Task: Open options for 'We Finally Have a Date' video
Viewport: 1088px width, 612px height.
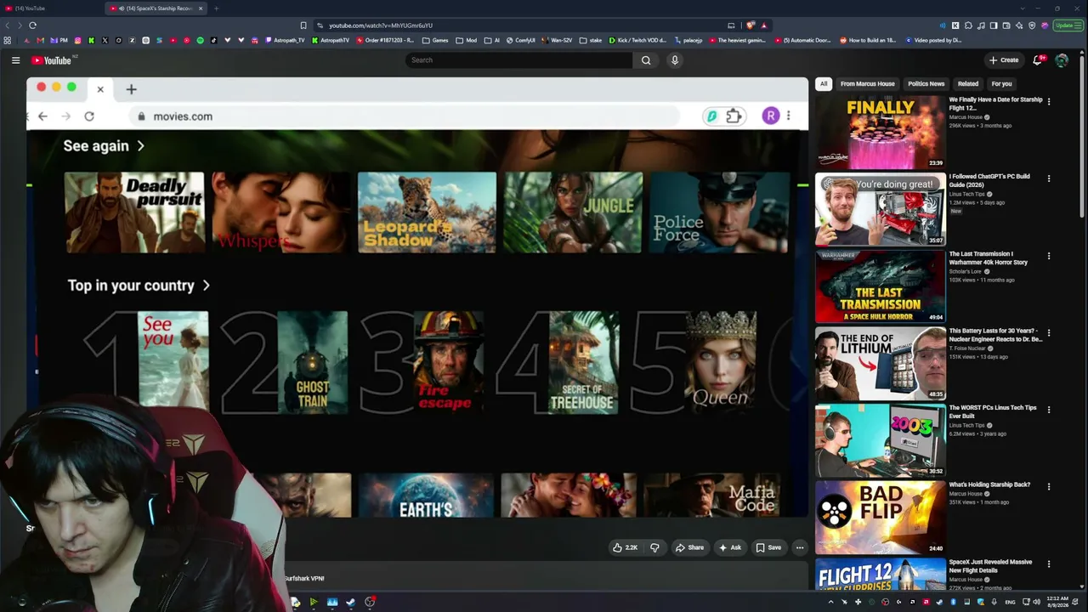Action: pos(1049,101)
